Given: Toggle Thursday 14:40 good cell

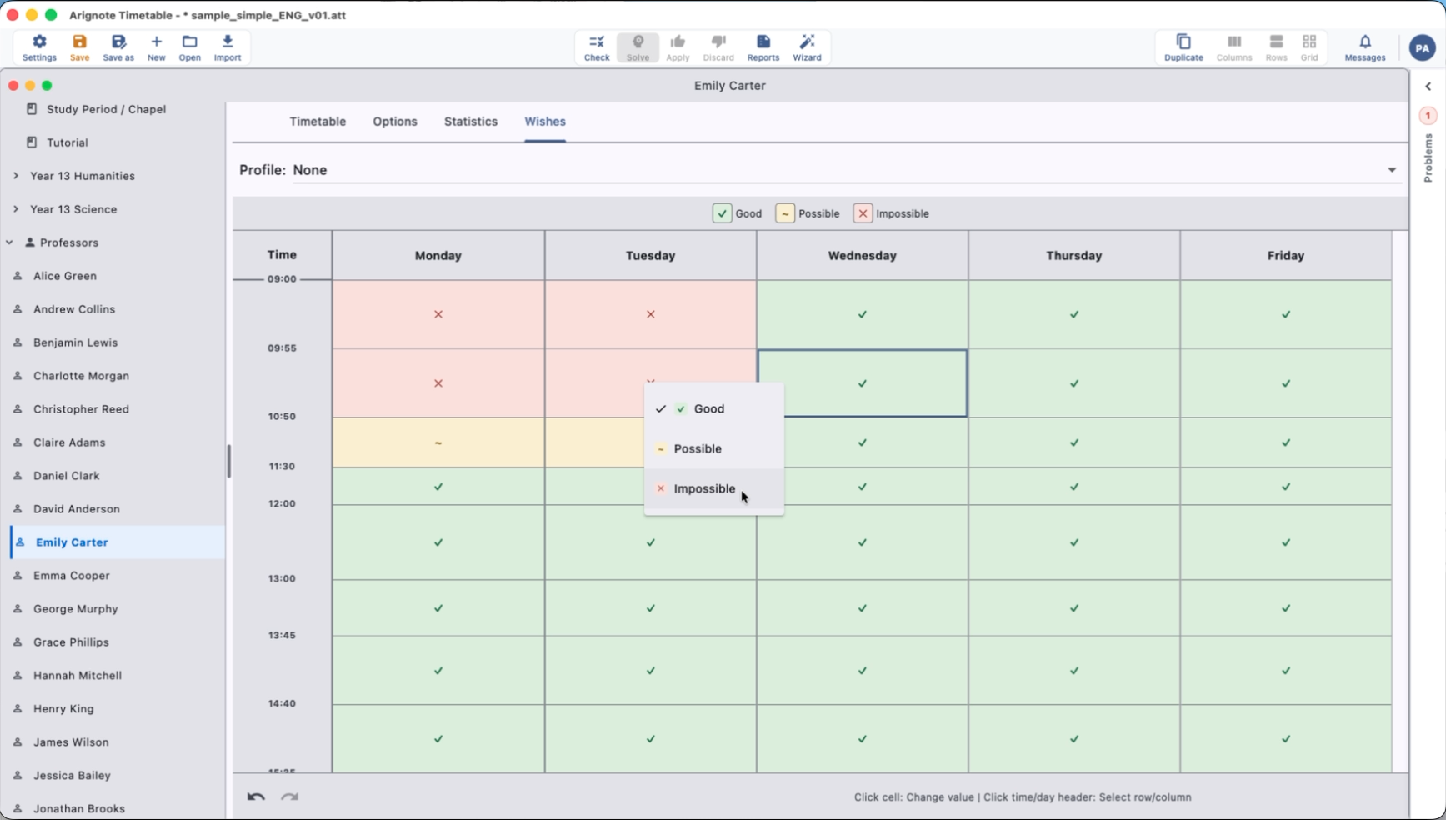Looking at the screenshot, I should 1074,739.
